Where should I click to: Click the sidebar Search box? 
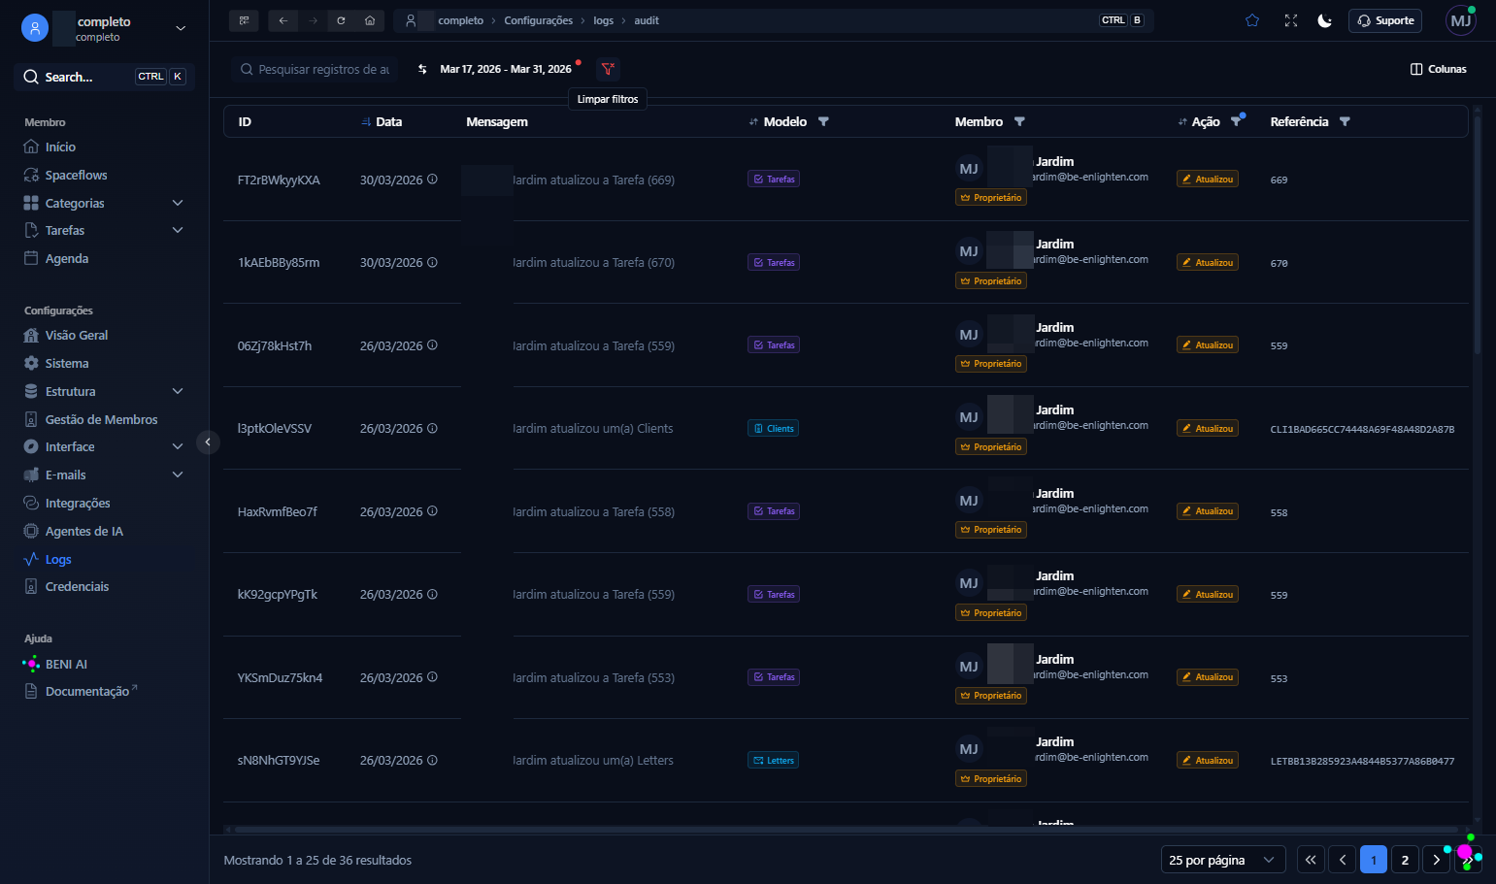pos(104,77)
